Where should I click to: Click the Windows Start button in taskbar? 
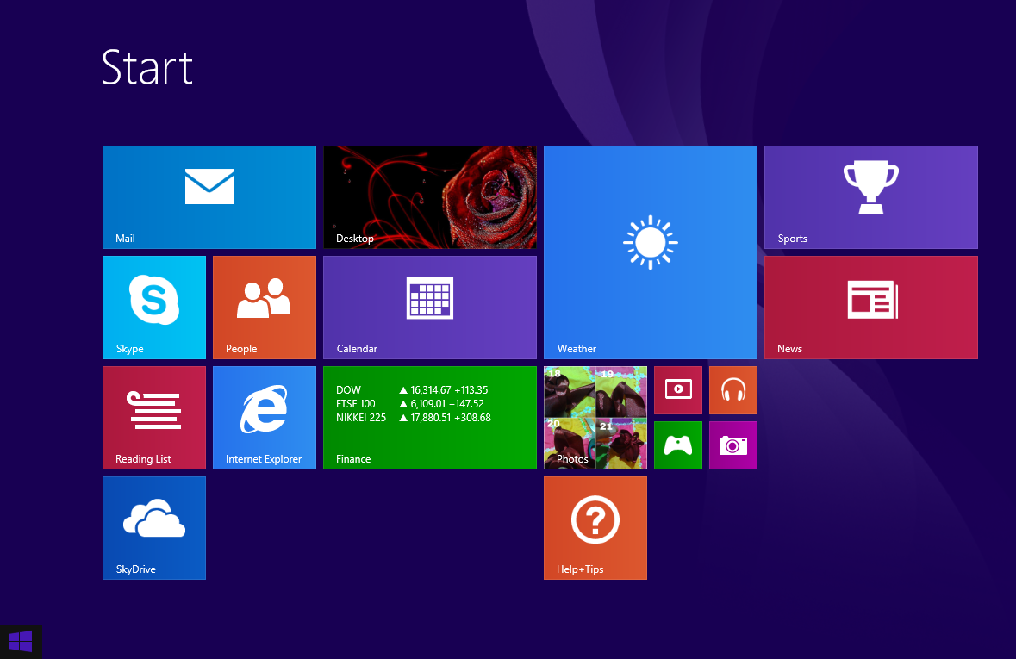tap(21, 642)
